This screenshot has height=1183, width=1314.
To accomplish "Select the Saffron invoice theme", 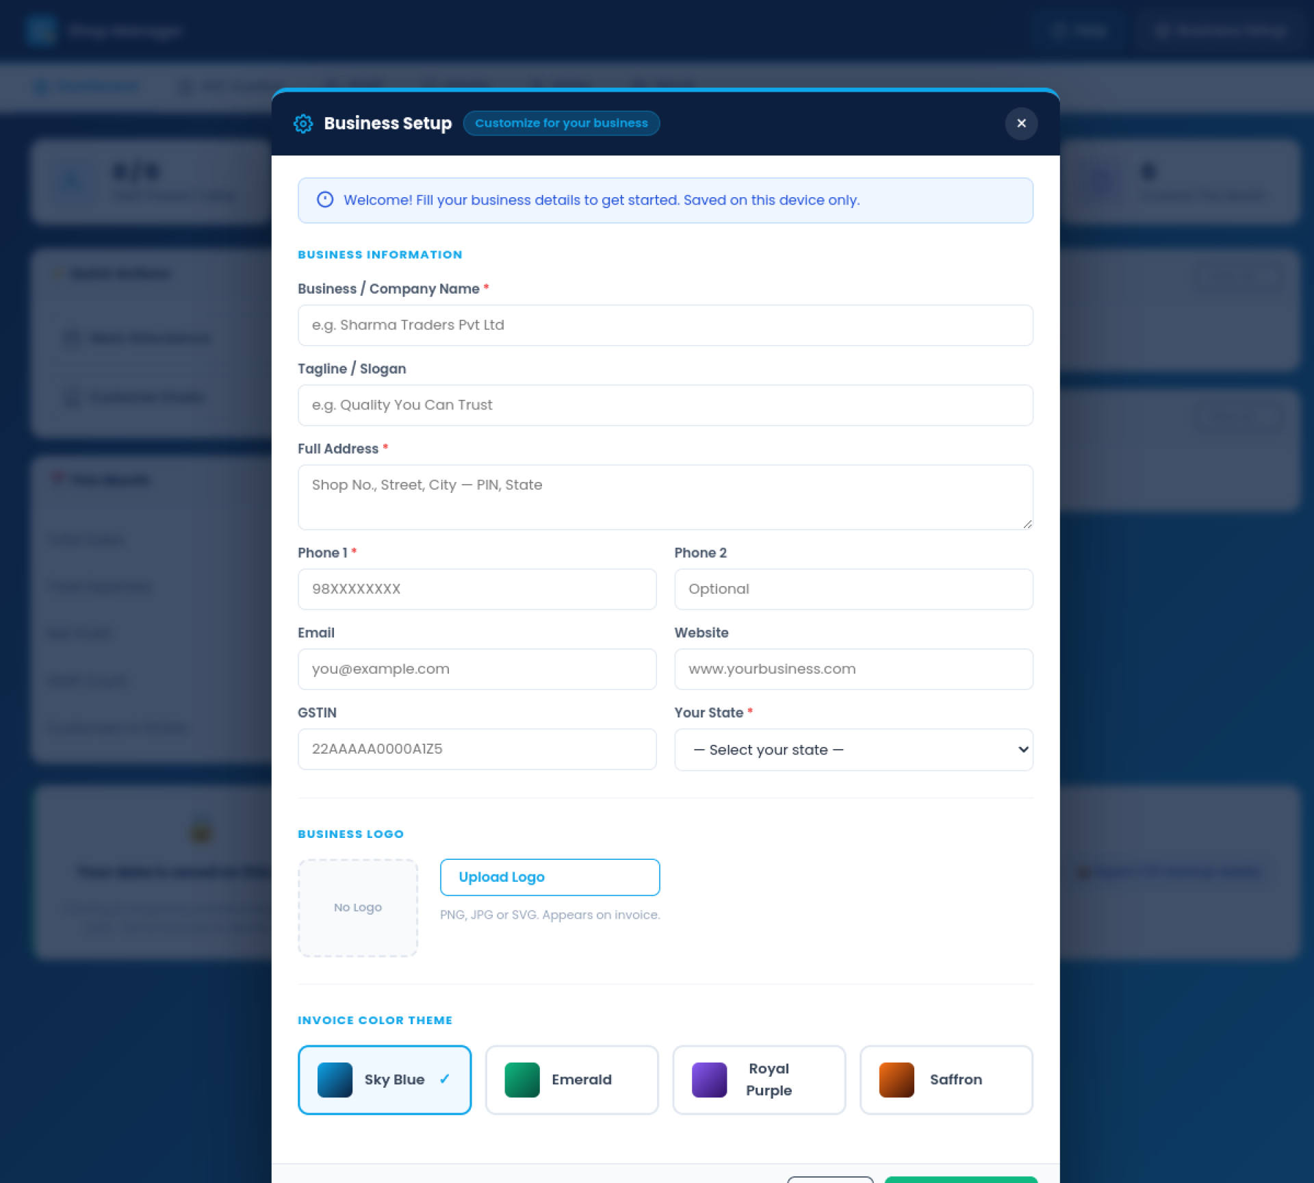I will click(x=946, y=1080).
